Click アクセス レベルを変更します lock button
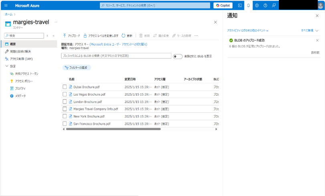Screen dimensions: 325x196 point(101,36)
